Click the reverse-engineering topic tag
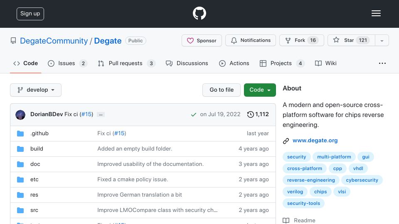The image size is (399, 224). point(311,180)
